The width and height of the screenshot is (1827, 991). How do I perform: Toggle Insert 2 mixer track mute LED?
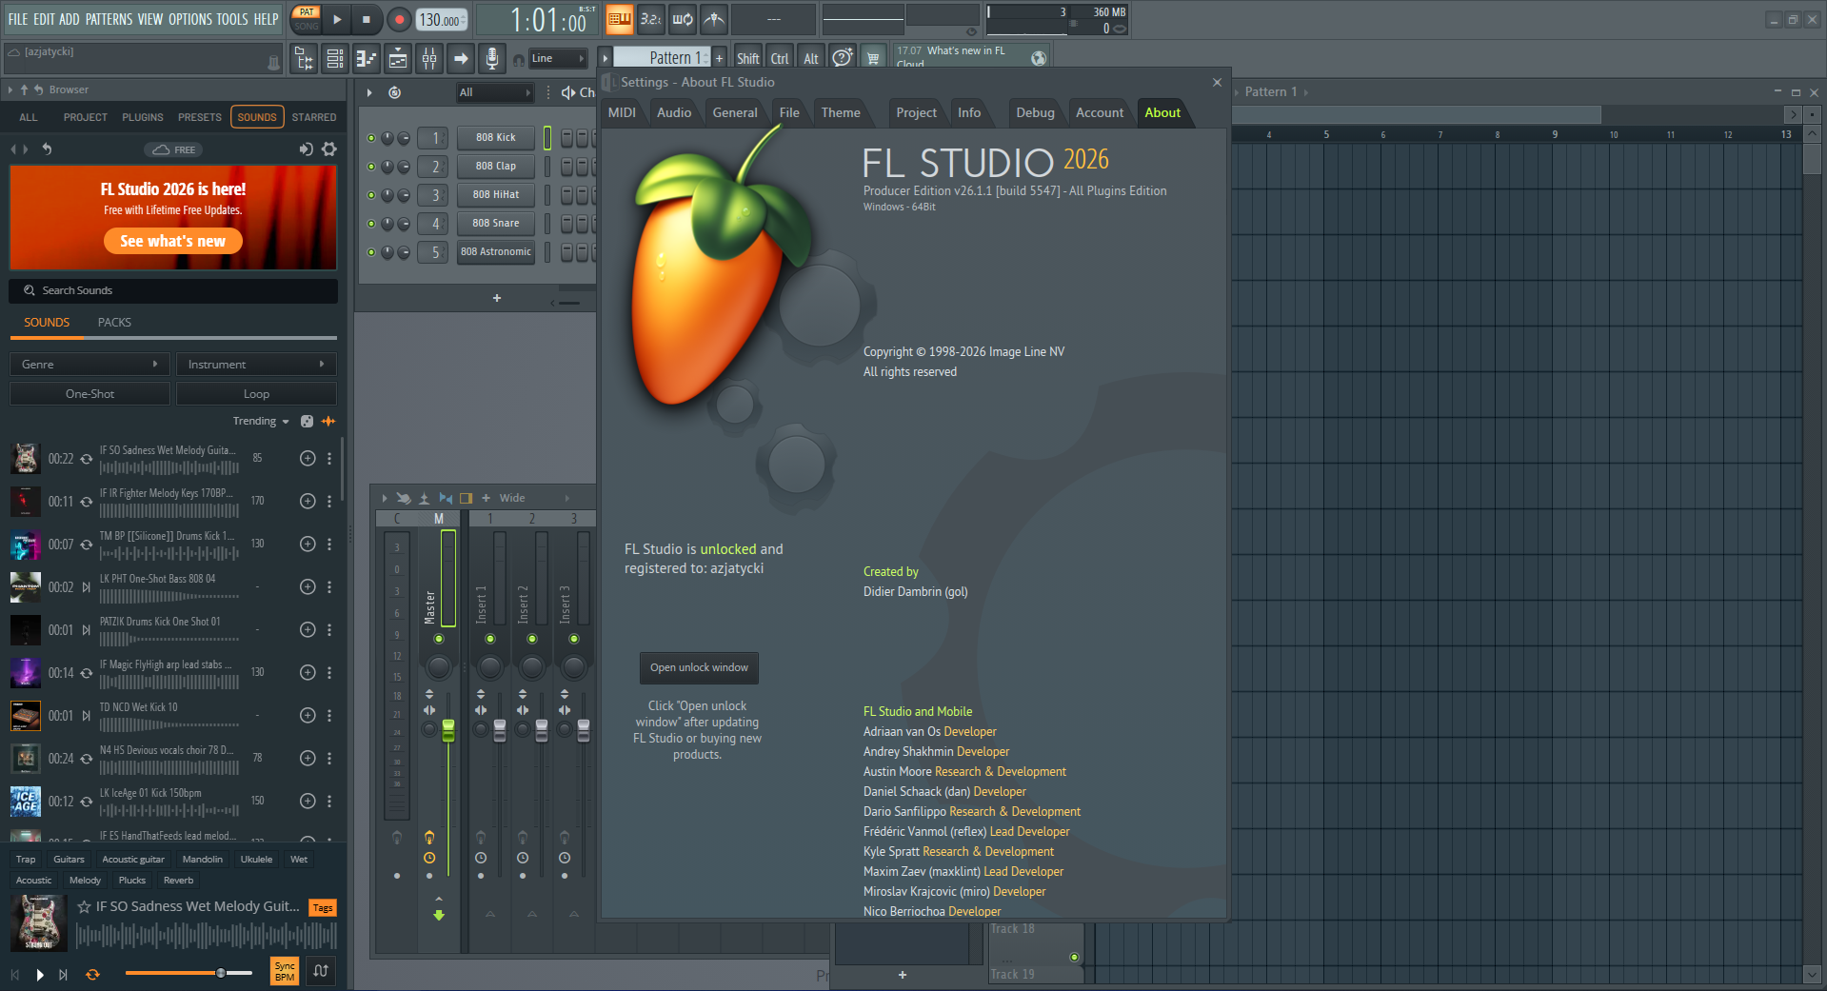(532, 639)
